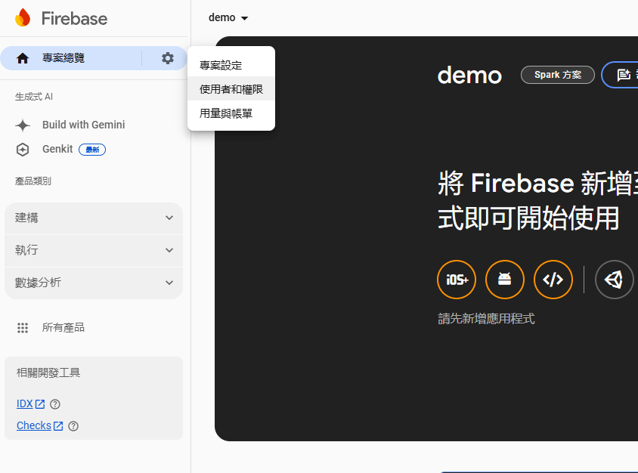Screen dimensions: 638x473
Task: Click the Firebase flame logo
Action: [x=23, y=18]
